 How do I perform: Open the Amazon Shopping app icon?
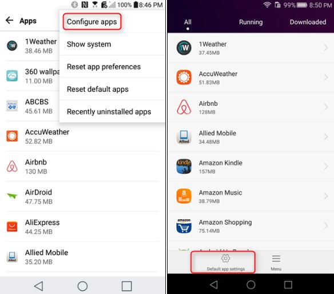184,225
